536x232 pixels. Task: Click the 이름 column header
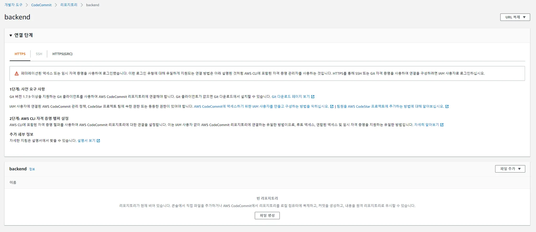click(x=13, y=183)
